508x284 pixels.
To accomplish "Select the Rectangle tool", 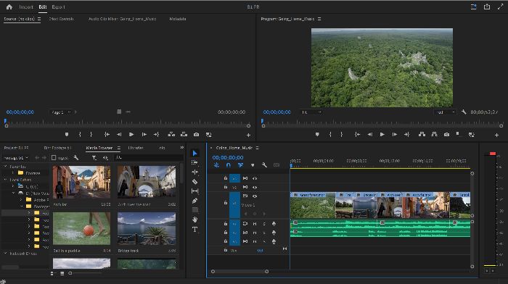I will (x=194, y=210).
